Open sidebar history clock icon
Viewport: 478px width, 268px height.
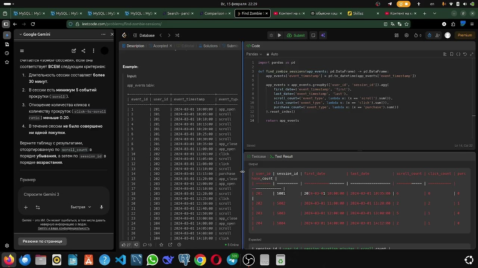coord(7,53)
